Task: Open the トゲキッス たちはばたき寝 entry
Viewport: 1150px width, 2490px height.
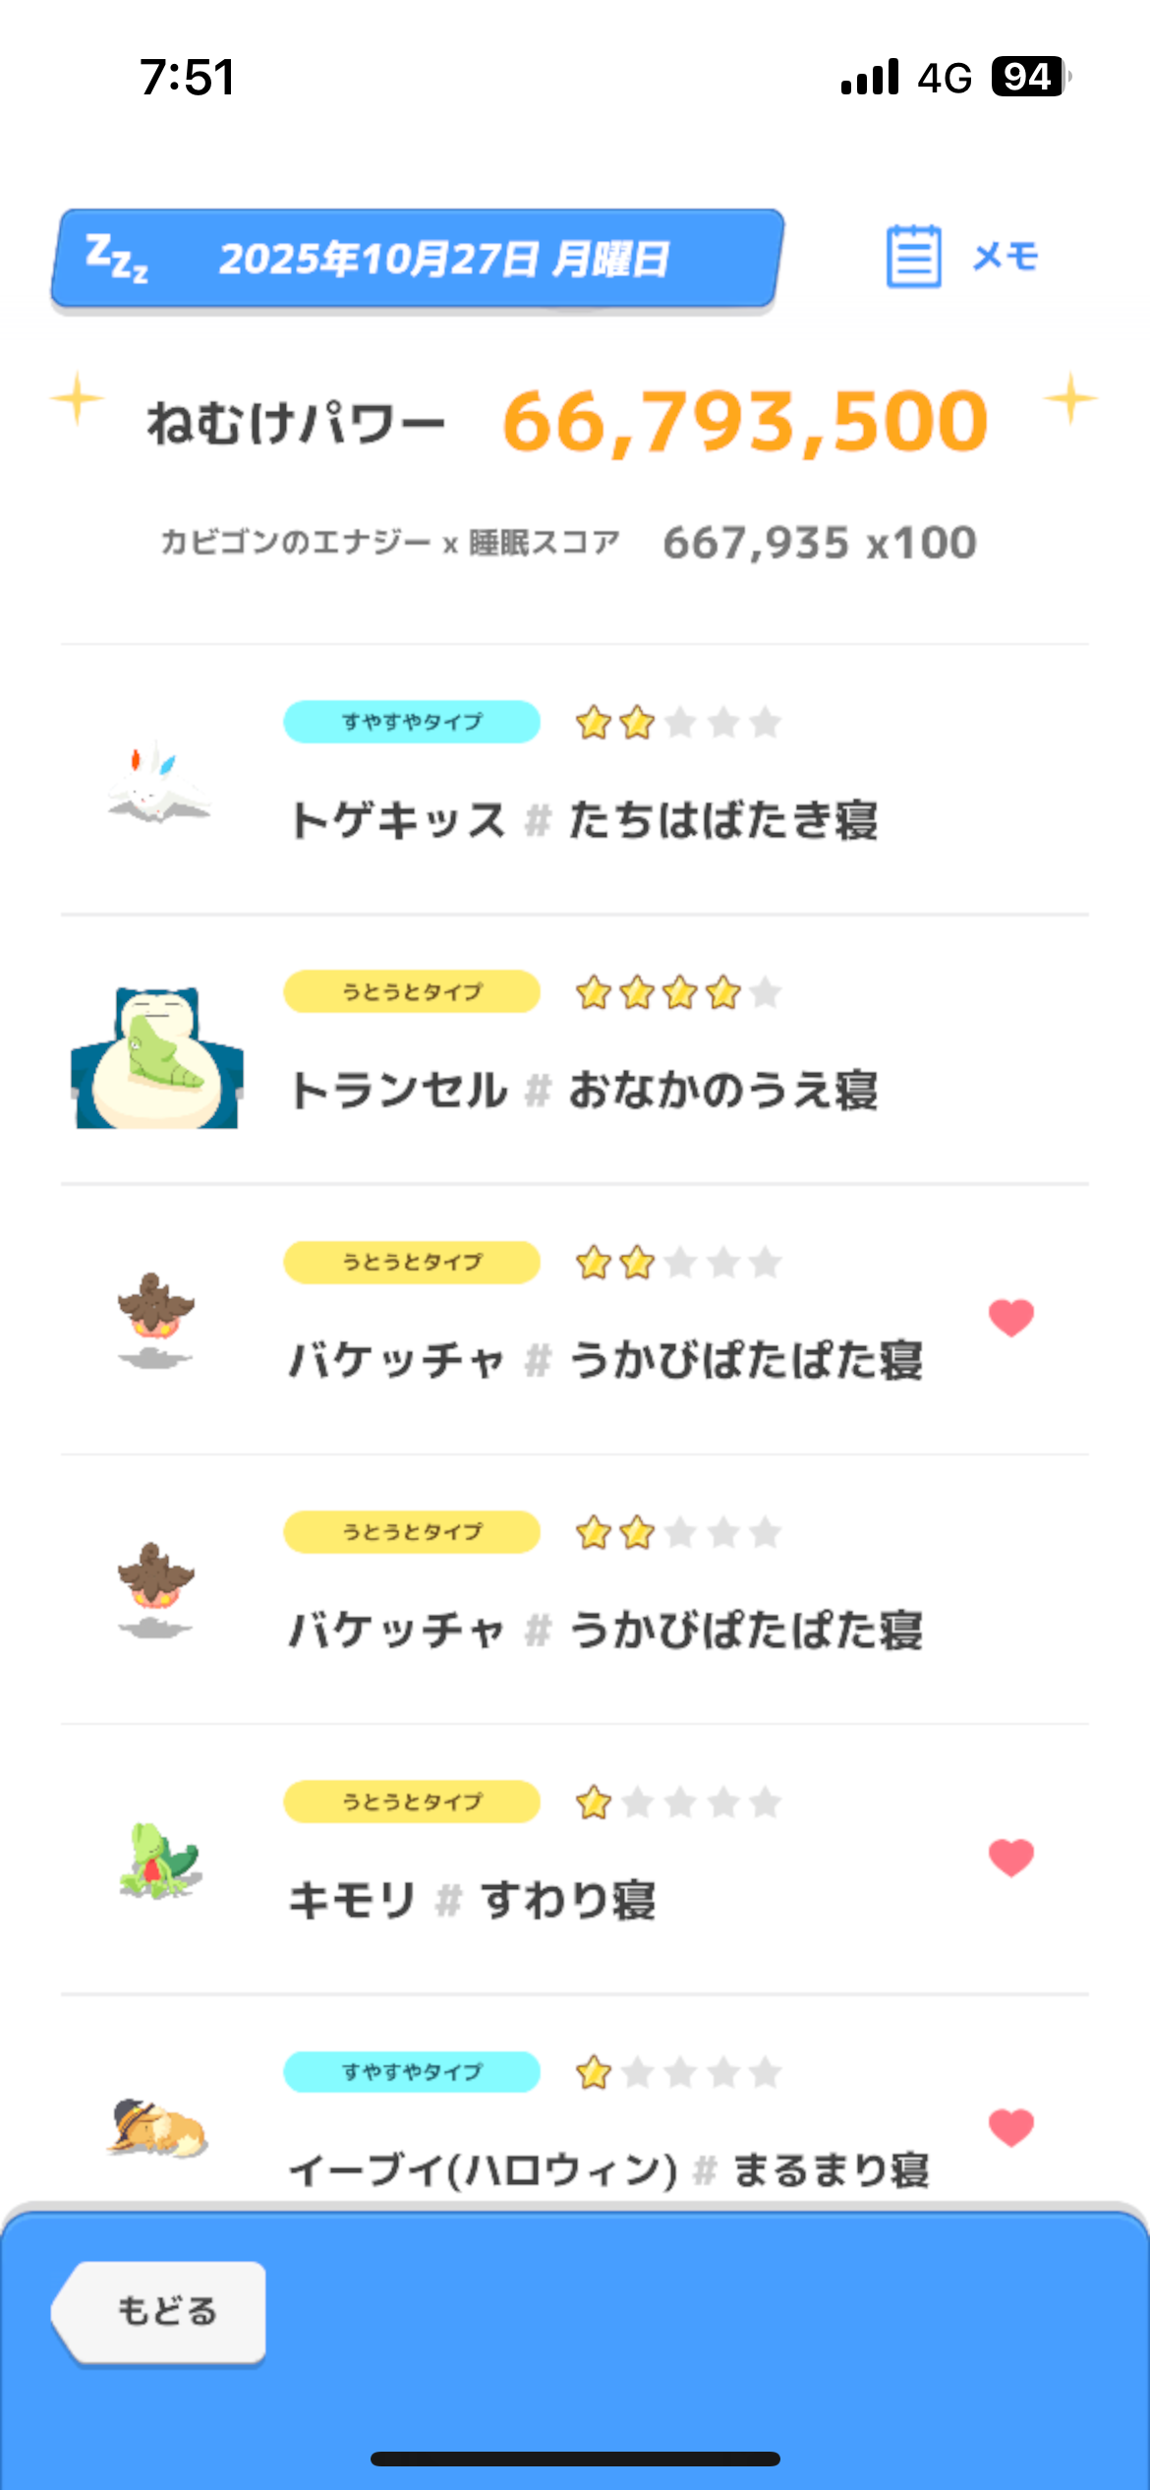Action: tap(584, 820)
